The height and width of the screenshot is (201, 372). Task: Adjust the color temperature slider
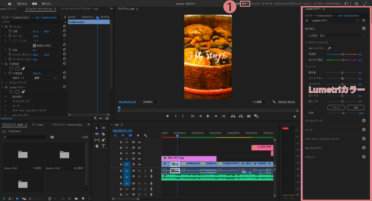pyautogui.click(x=342, y=54)
